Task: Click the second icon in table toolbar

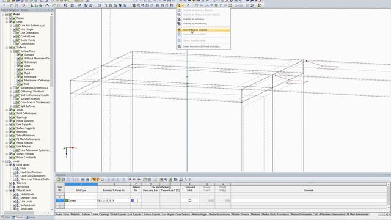Action: pos(64,180)
